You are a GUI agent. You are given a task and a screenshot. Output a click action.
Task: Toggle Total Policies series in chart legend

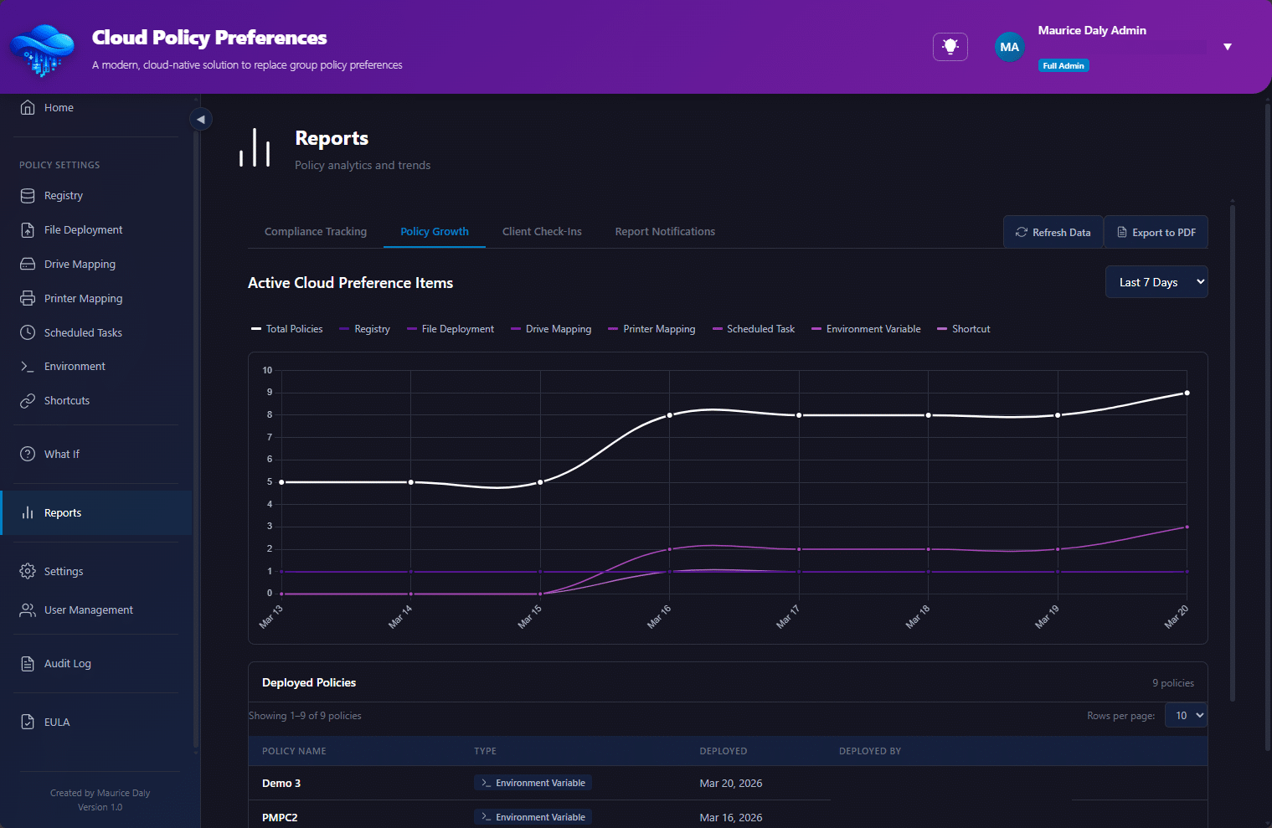click(x=286, y=329)
